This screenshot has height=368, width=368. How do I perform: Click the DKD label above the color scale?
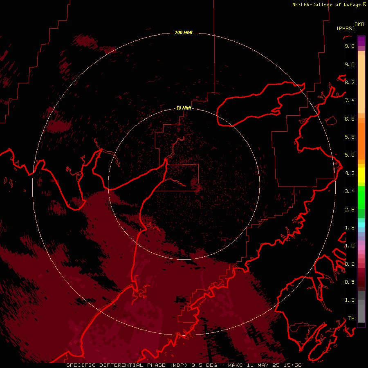[x=359, y=25]
